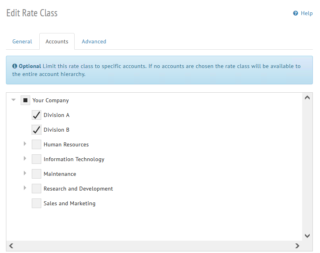The width and height of the screenshot is (320, 253).
Task: Enable the Sales and Marketing checkbox
Action: pos(37,203)
